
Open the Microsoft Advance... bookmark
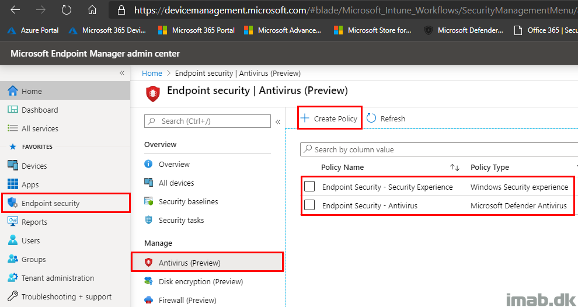(283, 30)
